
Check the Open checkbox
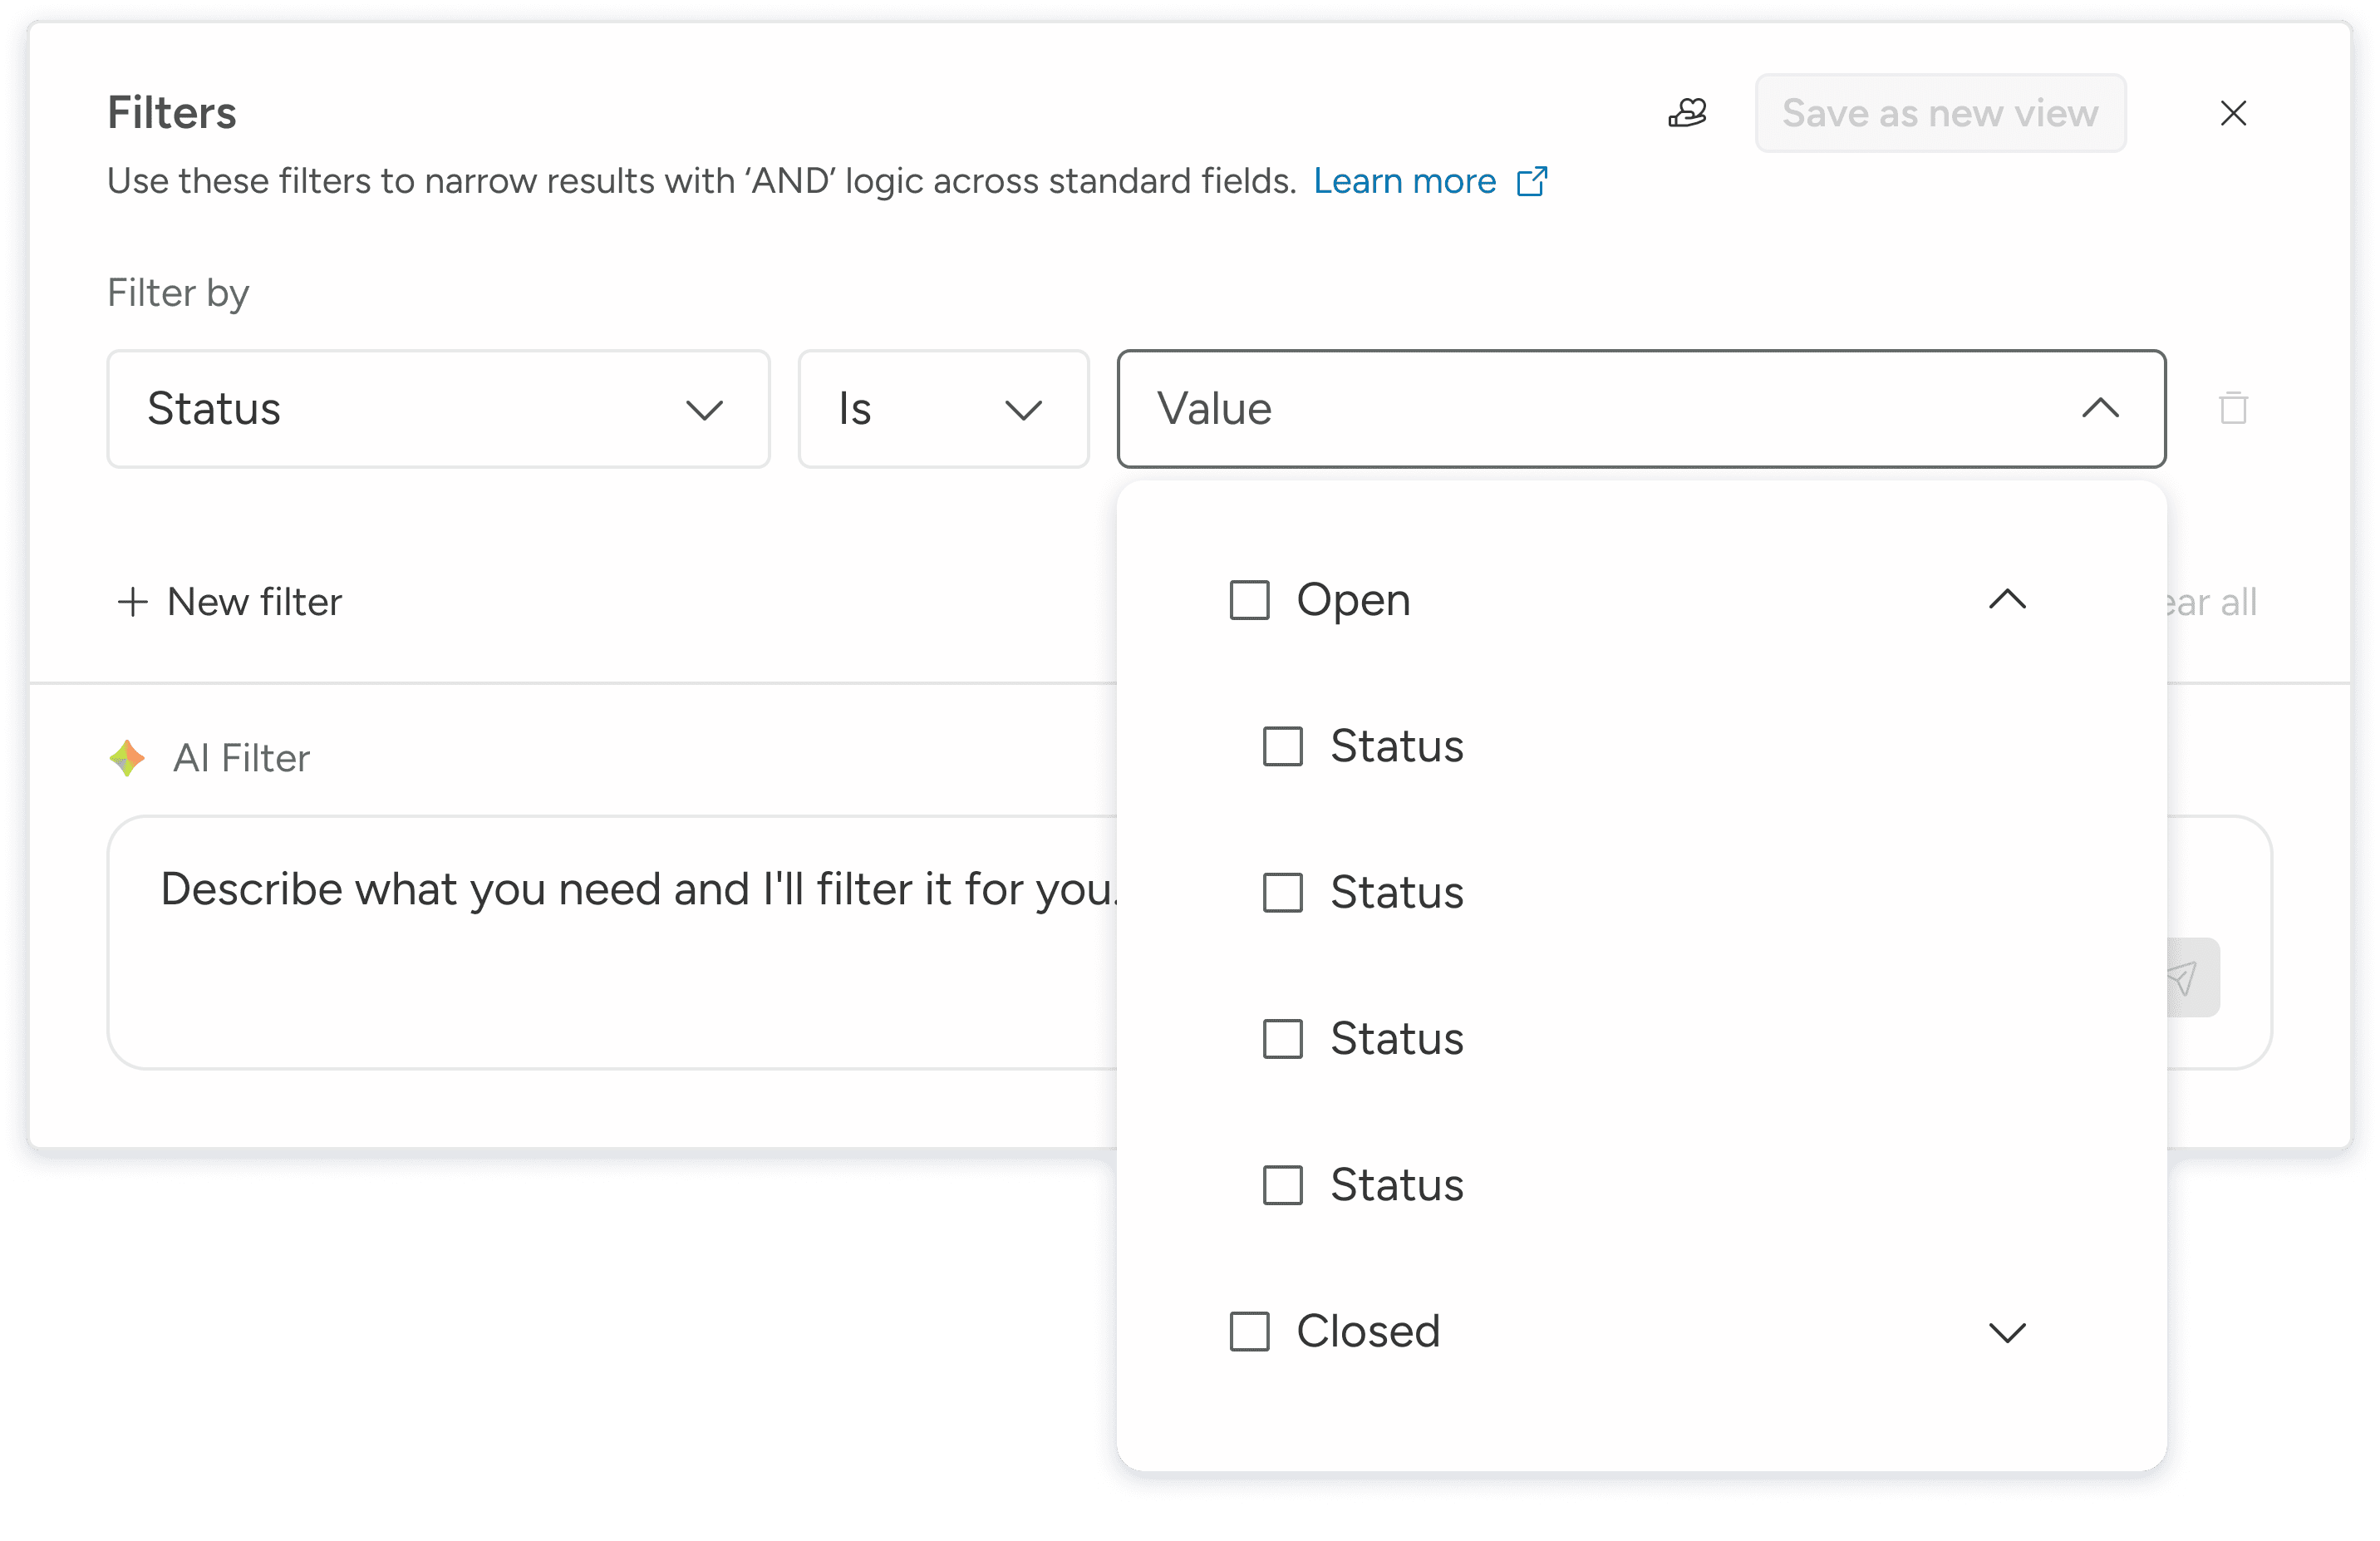(x=1249, y=600)
